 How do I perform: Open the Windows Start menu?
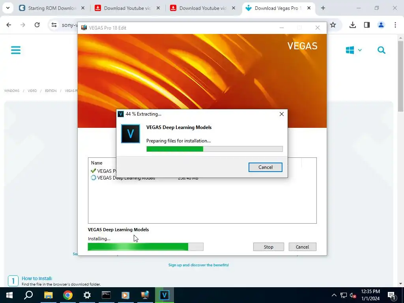(9, 295)
